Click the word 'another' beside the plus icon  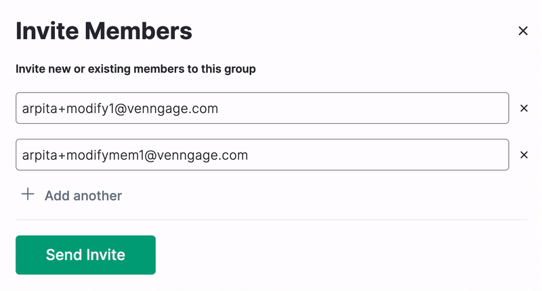(x=98, y=196)
